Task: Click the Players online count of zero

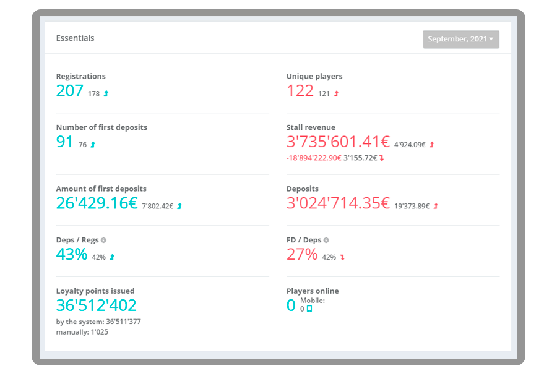Action: [x=290, y=305]
